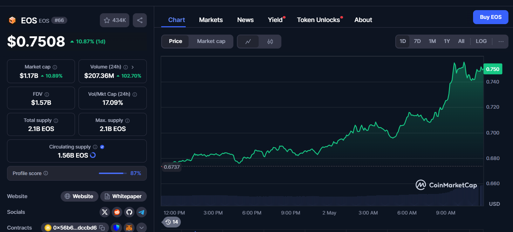Expand the contracts dropdown chevron
This screenshot has width=513, height=232.
[141, 228]
